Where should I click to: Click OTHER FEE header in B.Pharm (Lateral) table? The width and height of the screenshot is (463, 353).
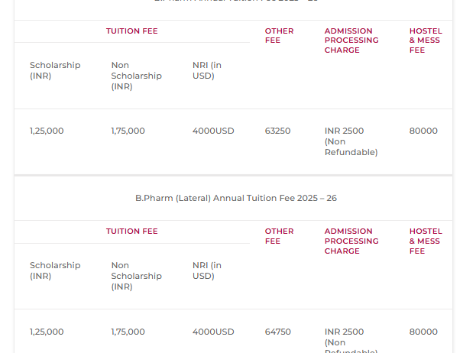pos(279,236)
